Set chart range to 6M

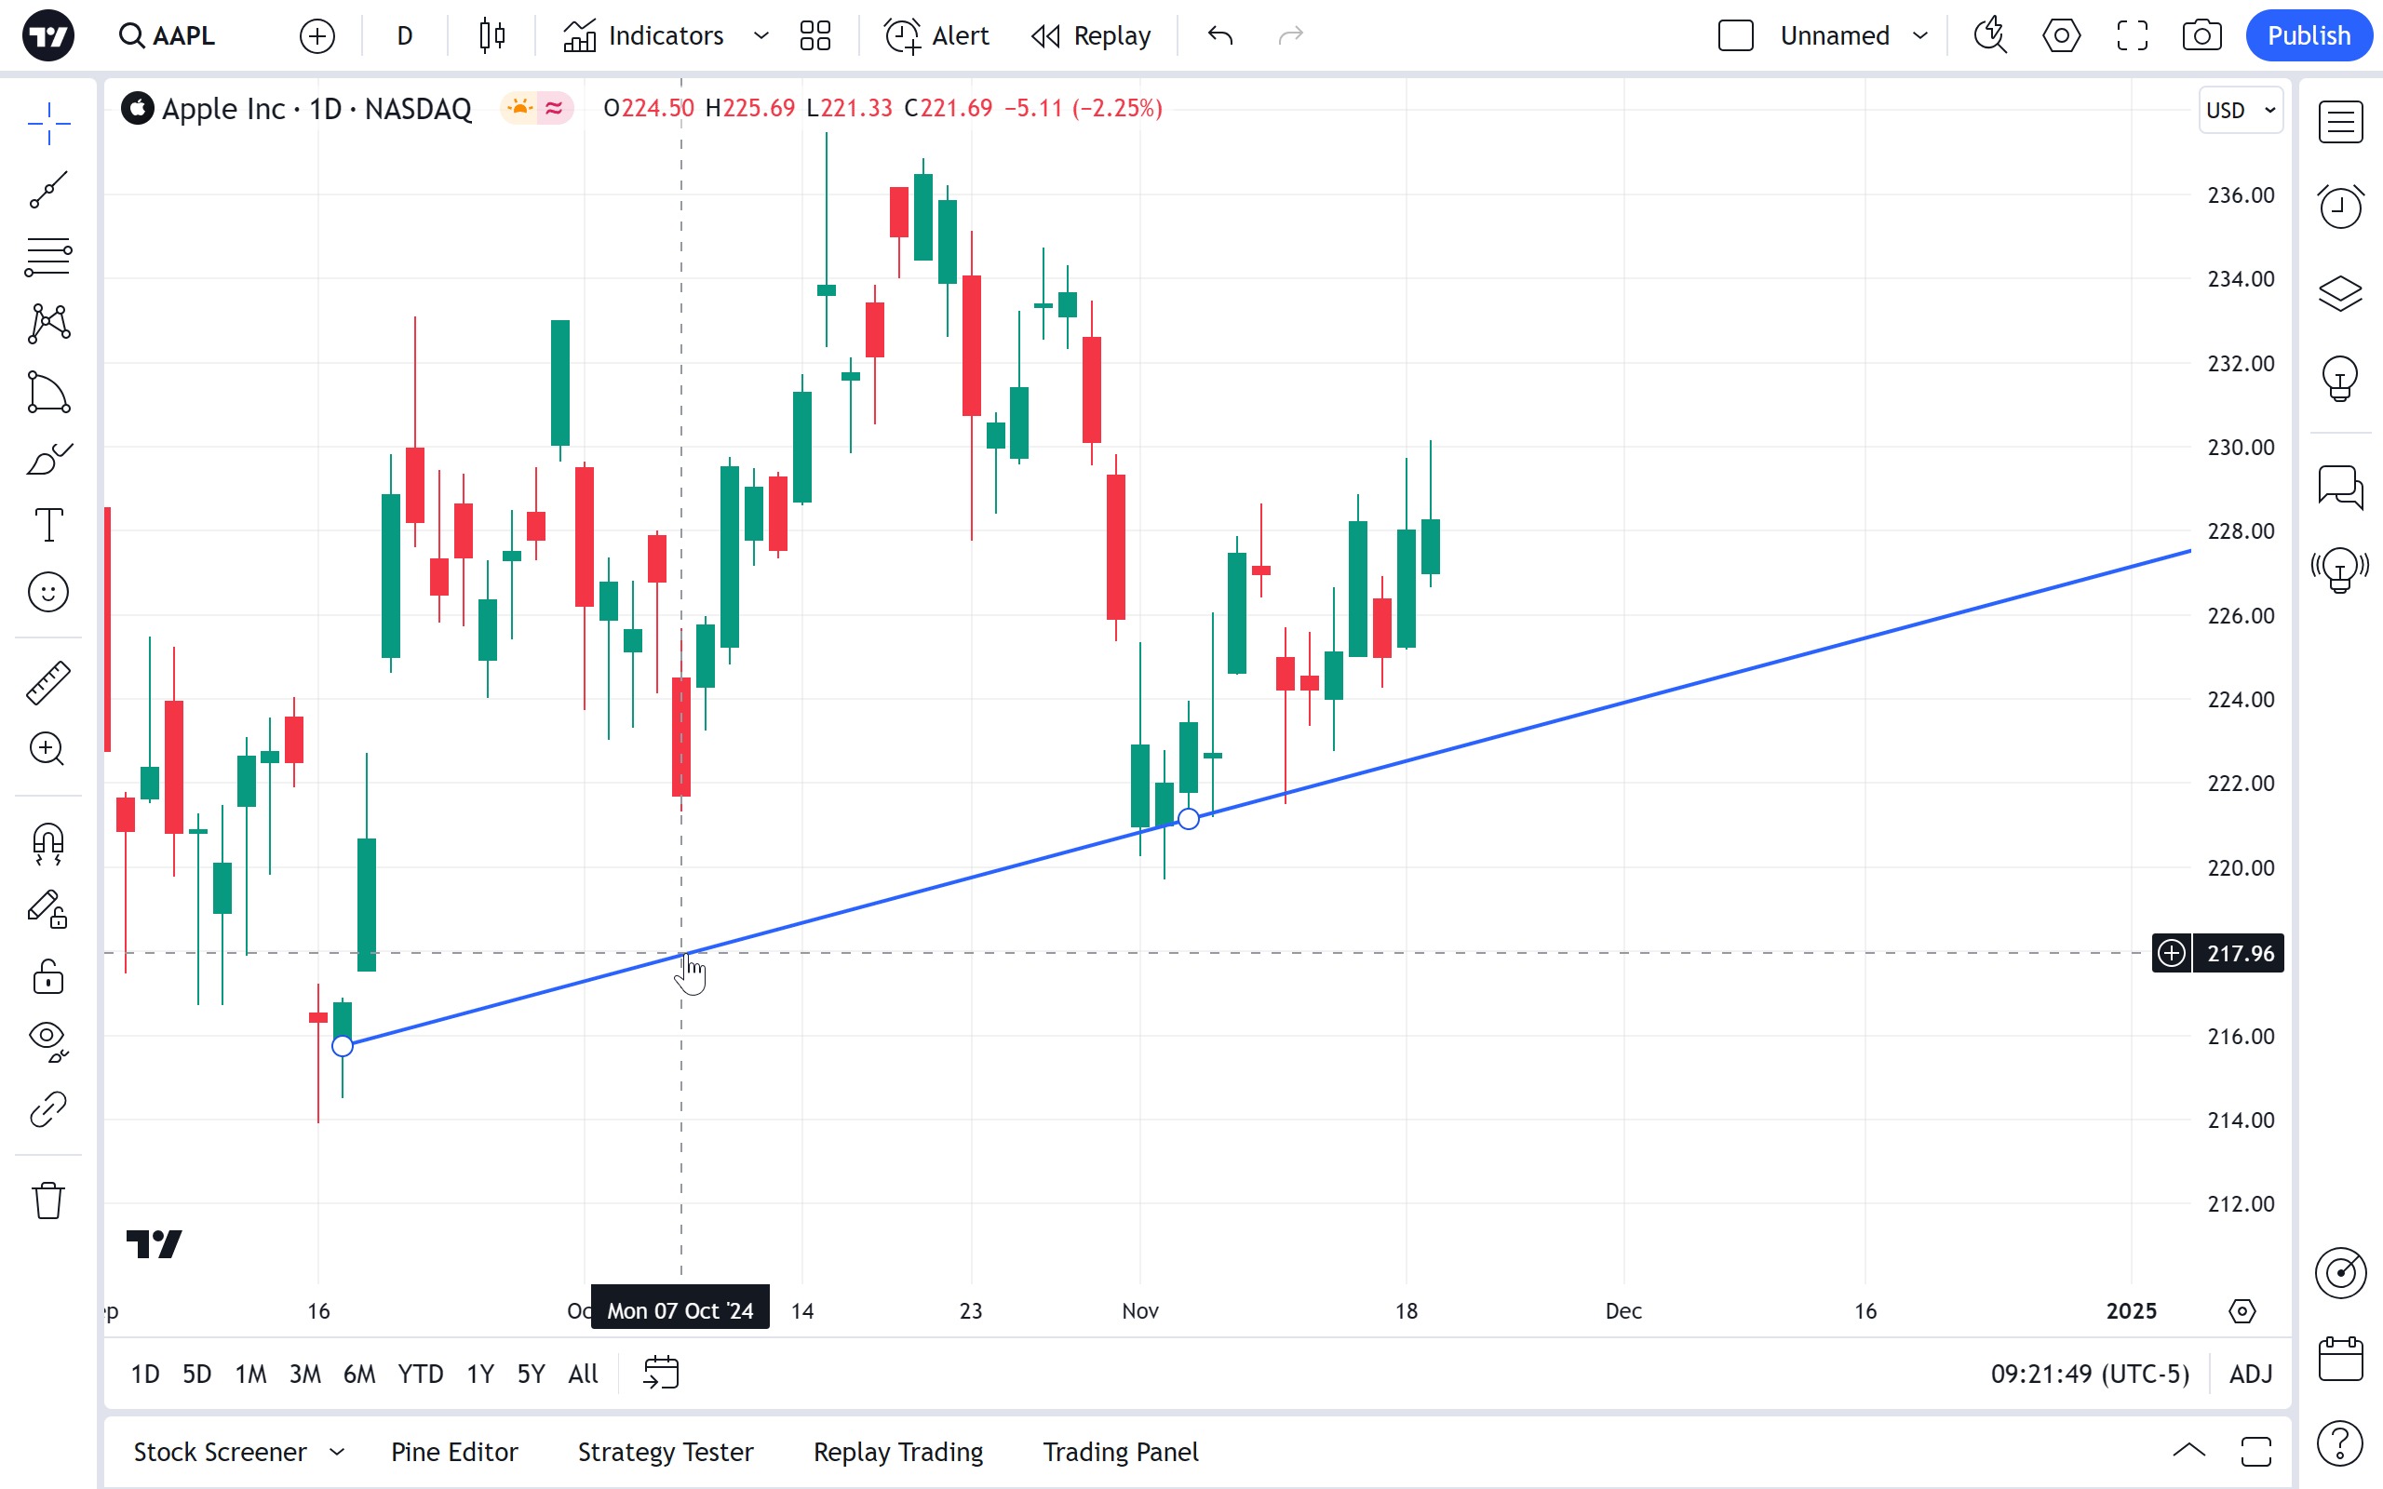[x=358, y=1374]
